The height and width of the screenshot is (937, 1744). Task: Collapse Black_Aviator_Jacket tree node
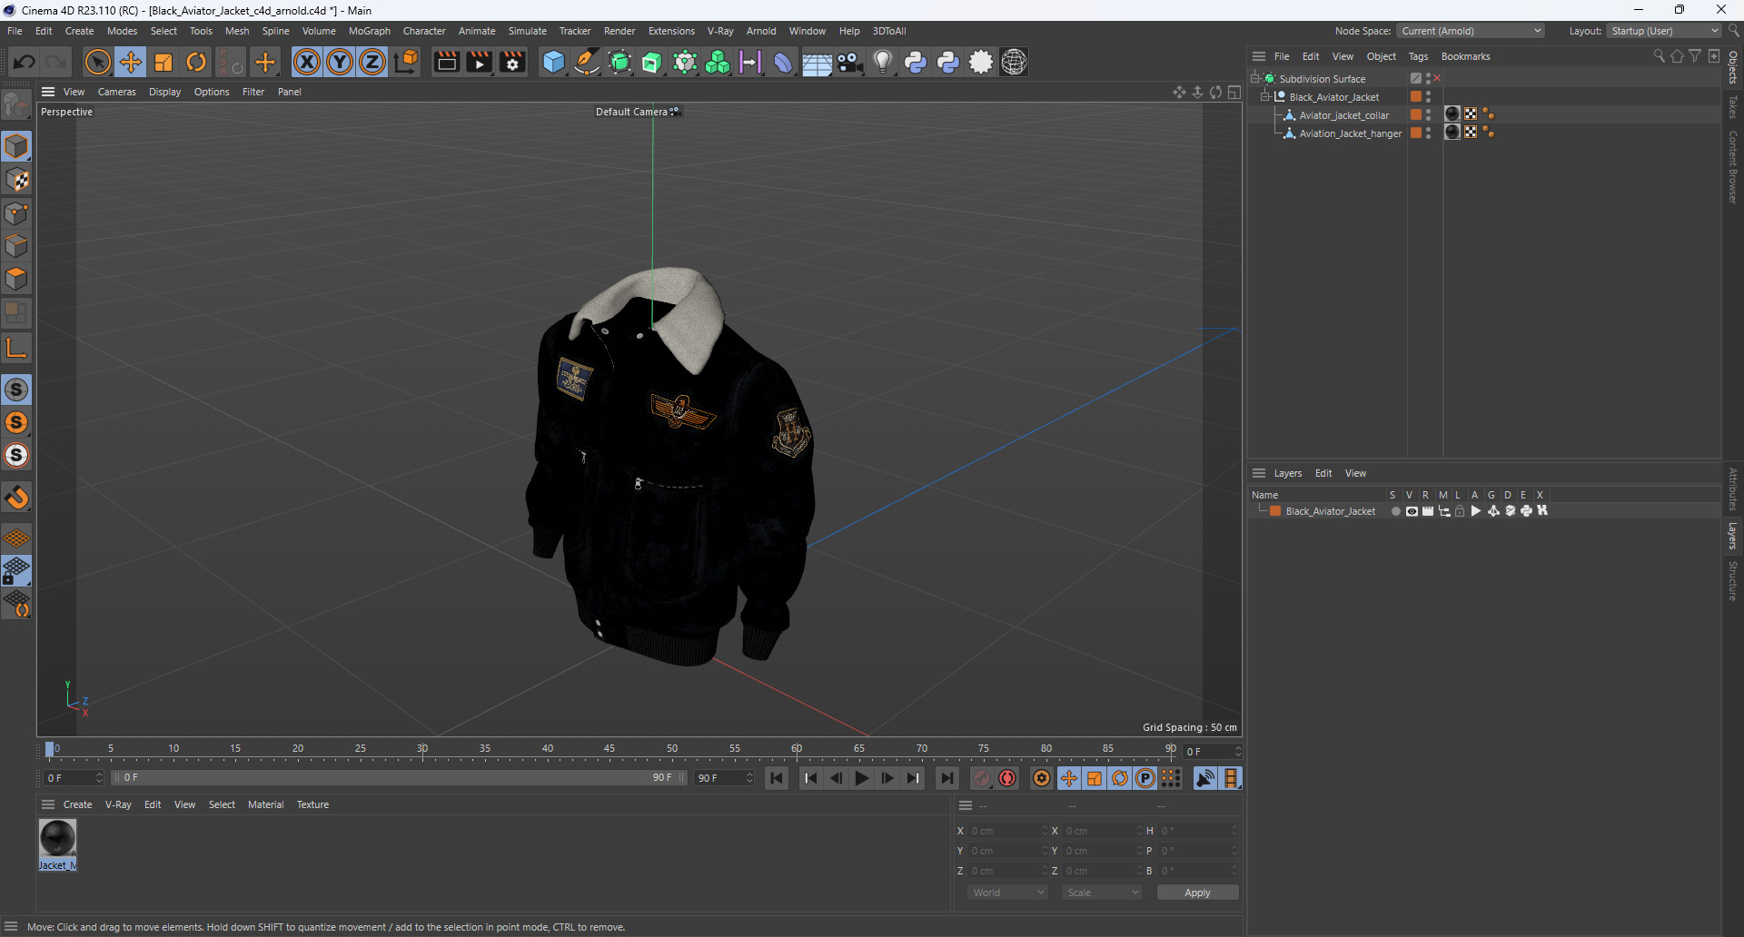click(1264, 96)
